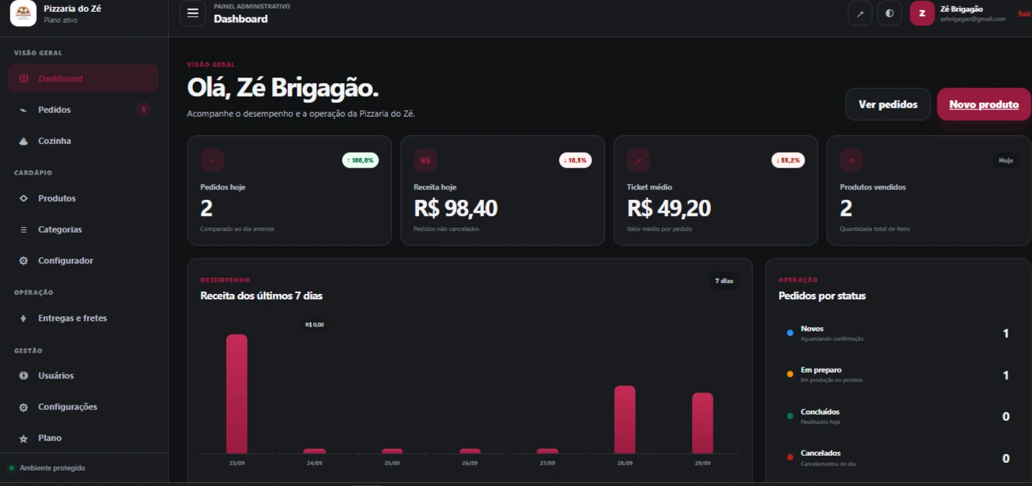Image resolution: width=1032 pixels, height=486 pixels.
Task: Toggle the sidebar hamburger menu
Action: coord(192,13)
